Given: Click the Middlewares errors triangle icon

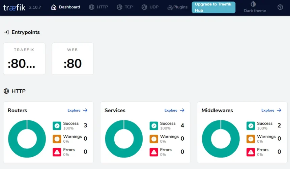Looking at the screenshot, I should 251,152.
